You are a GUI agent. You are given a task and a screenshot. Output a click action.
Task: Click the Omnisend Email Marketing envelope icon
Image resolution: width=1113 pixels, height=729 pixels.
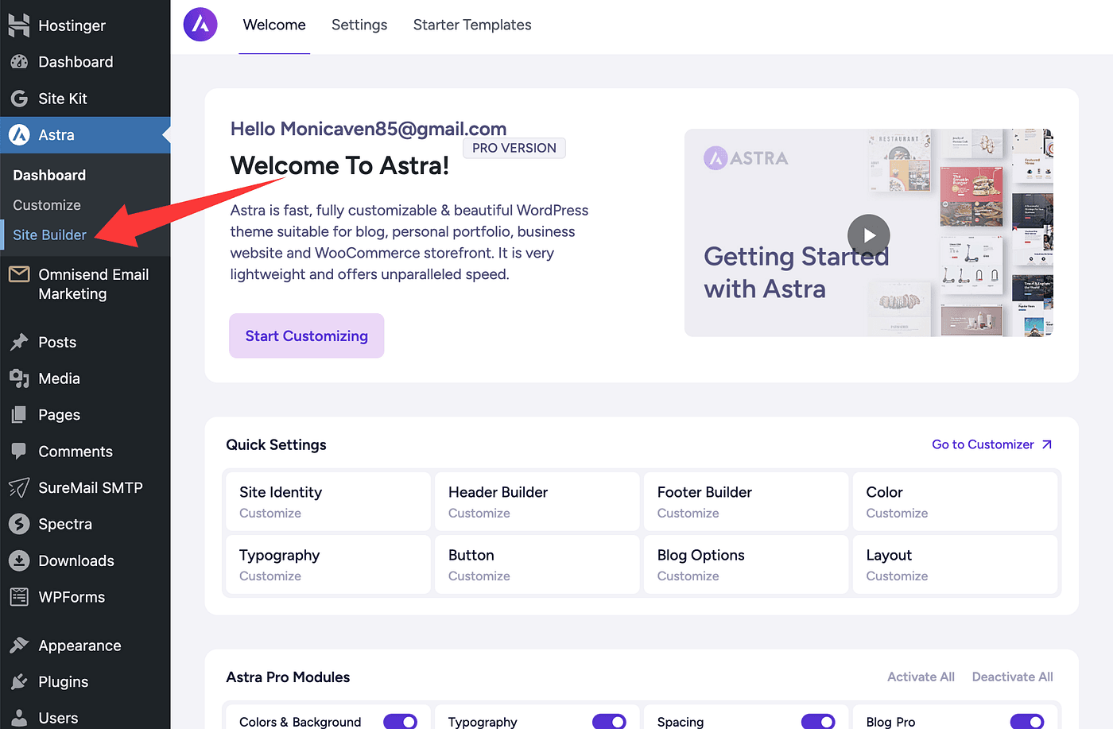[x=19, y=275]
